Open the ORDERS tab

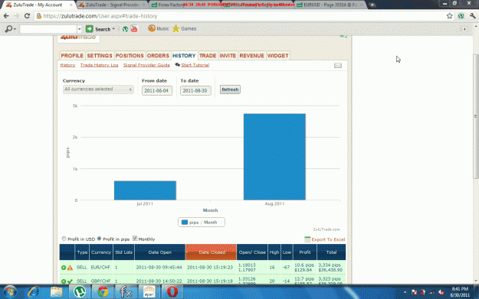[x=158, y=56]
